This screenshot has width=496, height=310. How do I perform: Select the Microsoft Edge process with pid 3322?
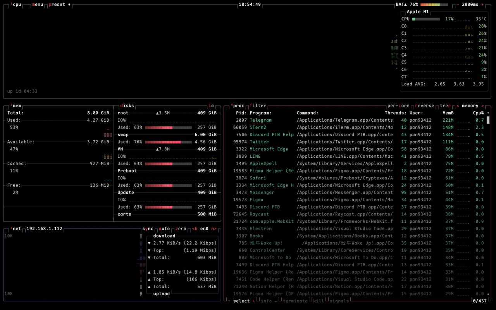click(358, 149)
